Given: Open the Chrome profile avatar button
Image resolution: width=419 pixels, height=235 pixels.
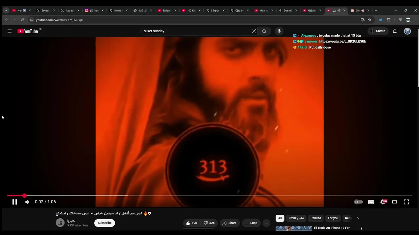Looking at the screenshot, I should click(x=408, y=20).
